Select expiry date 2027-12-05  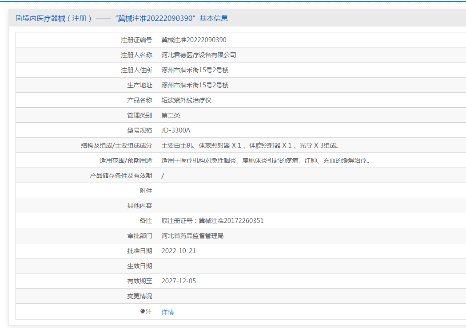click(x=179, y=281)
